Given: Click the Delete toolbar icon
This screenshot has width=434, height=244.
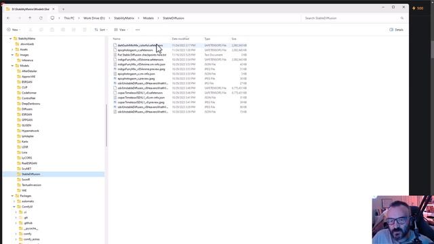Looking at the screenshot, I should [85, 30].
